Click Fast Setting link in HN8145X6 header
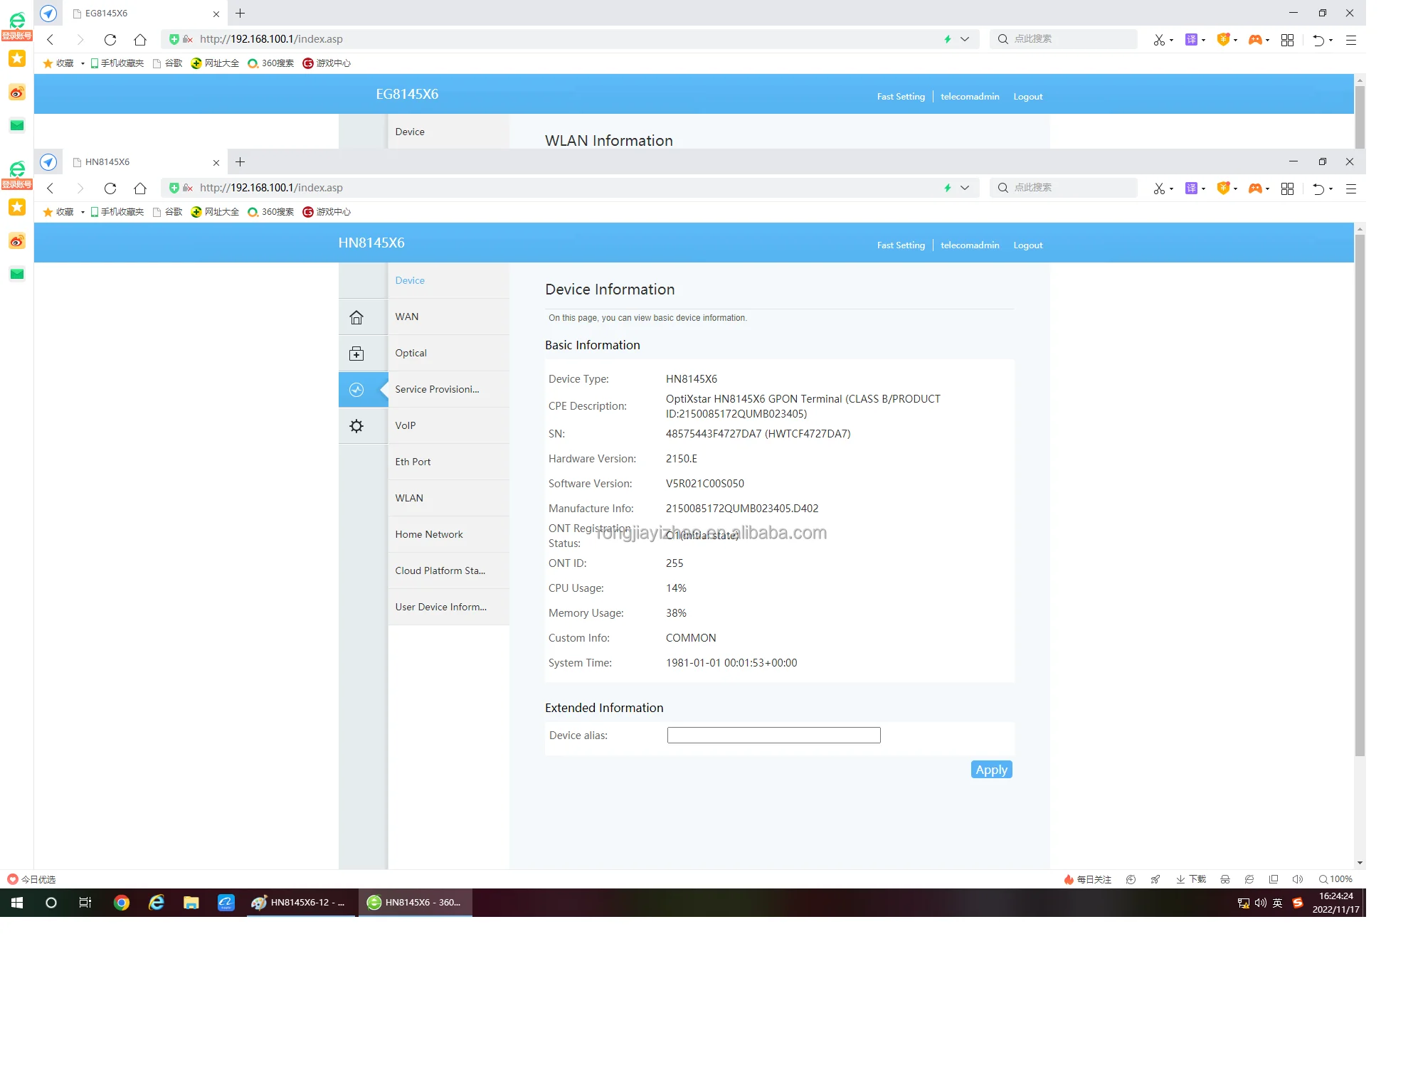This screenshot has width=1423, height=1067. click(900, 245)
